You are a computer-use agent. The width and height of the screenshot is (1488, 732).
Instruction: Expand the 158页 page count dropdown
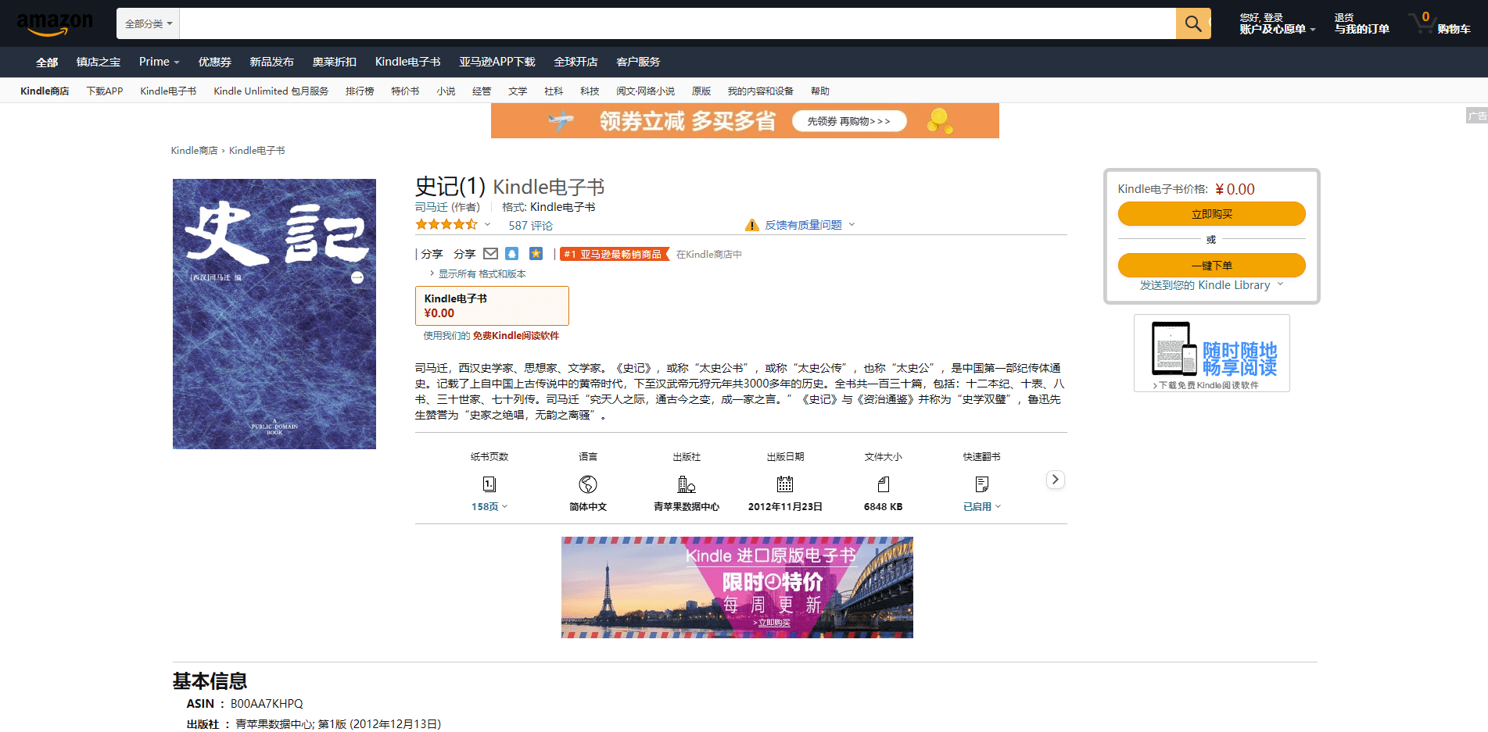click(x=489, y=507)
